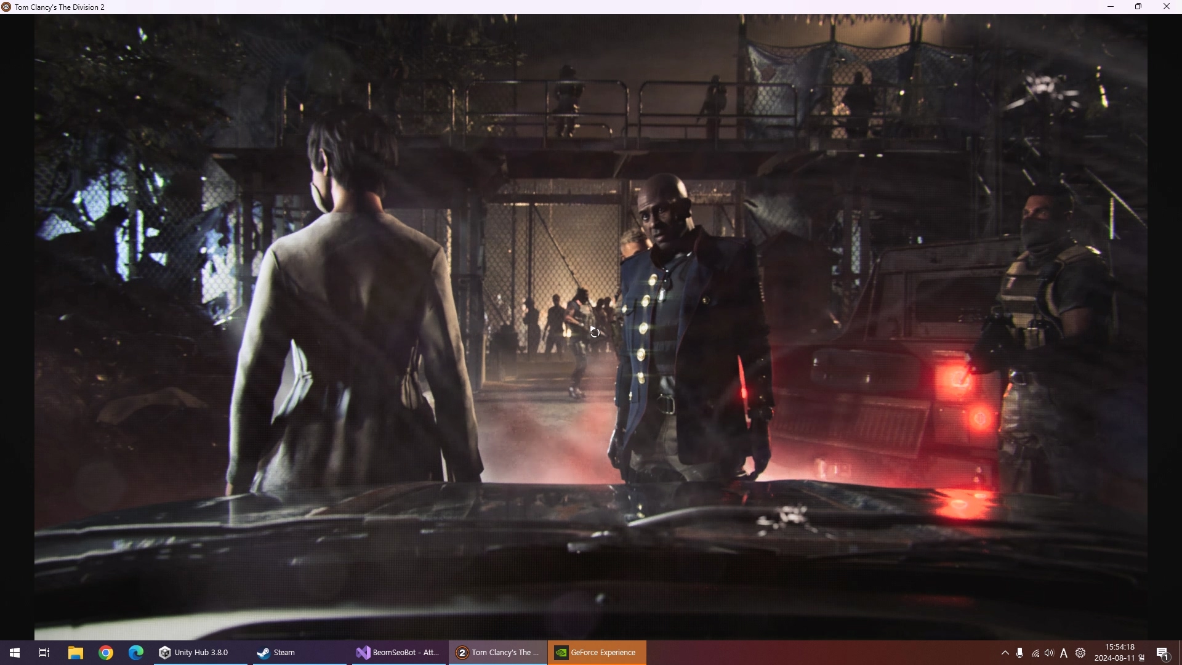The width and height of the screenshot is (1182, 665).
Task: Open the clock and calendar flyout
Action: [1119, 653]
